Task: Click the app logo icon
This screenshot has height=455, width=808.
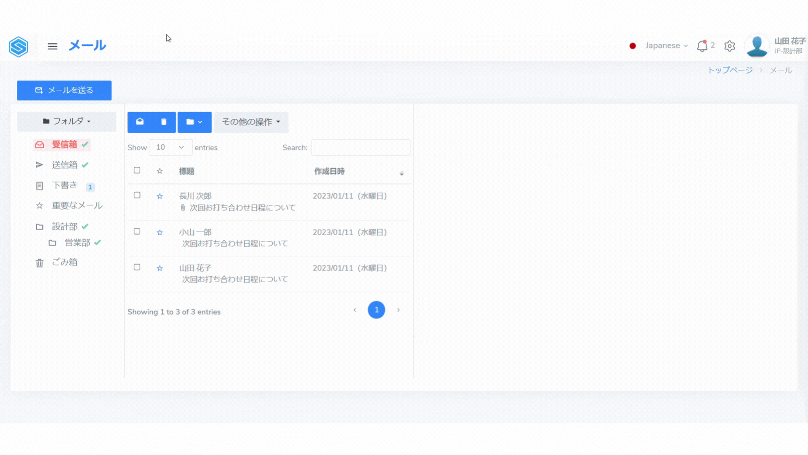Action: click(x=19, y=46)
